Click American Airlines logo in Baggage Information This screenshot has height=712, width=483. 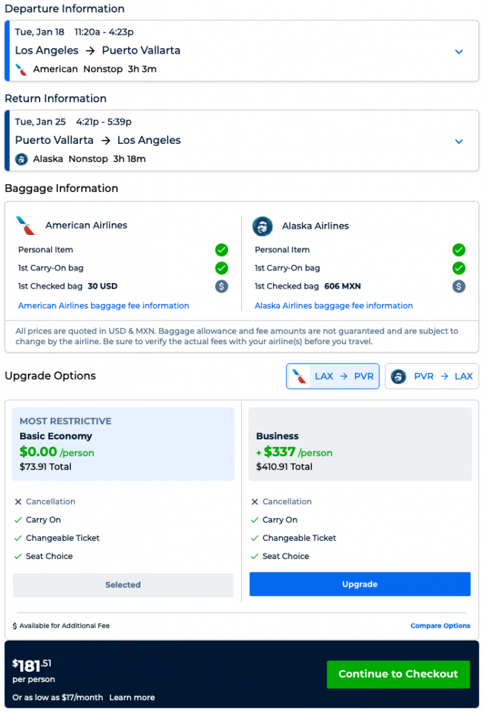pyautogui.click(x=26, y=225)
